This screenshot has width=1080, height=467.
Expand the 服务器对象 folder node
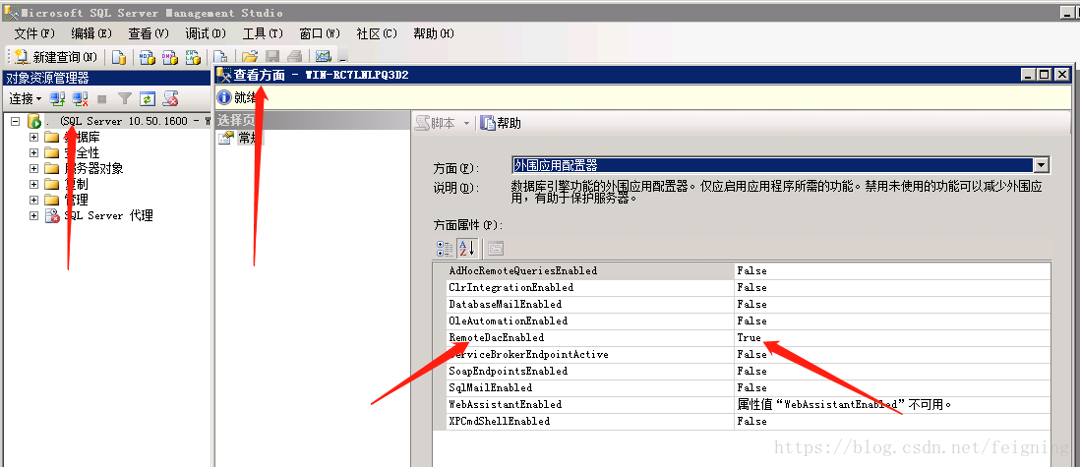[x=33, y=168]
